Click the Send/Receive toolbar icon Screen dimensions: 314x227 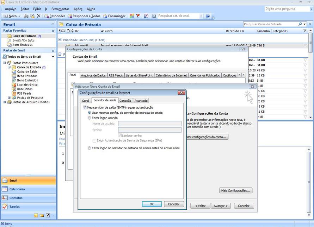click(x=146, y=16)
